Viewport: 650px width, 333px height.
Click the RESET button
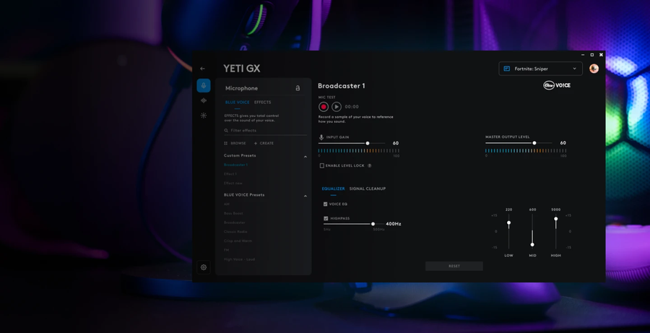[x=454, y=267]
